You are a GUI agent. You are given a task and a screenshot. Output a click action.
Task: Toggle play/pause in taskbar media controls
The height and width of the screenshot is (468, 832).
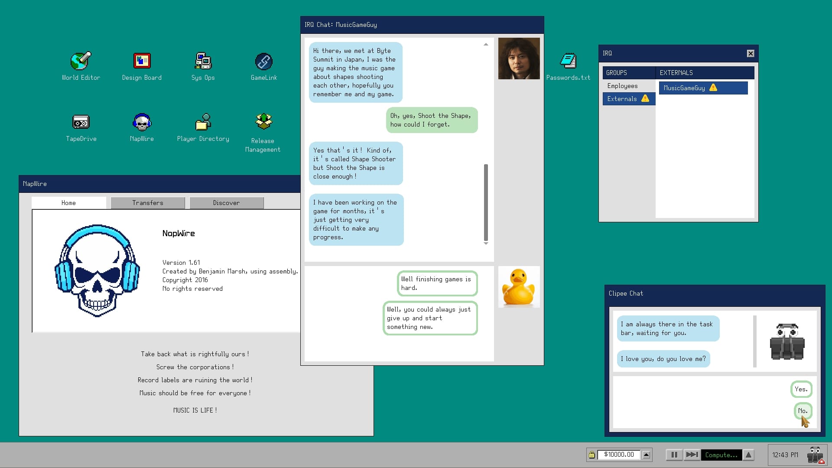click(674, 454)
